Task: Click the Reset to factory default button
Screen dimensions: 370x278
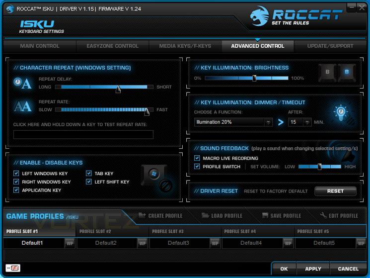Action: click(x=335, y=191)
